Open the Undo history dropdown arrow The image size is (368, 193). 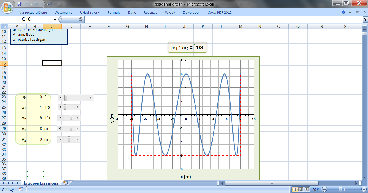click(31, 4)
